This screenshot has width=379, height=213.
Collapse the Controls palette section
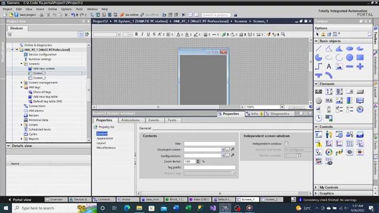point(316,127)
